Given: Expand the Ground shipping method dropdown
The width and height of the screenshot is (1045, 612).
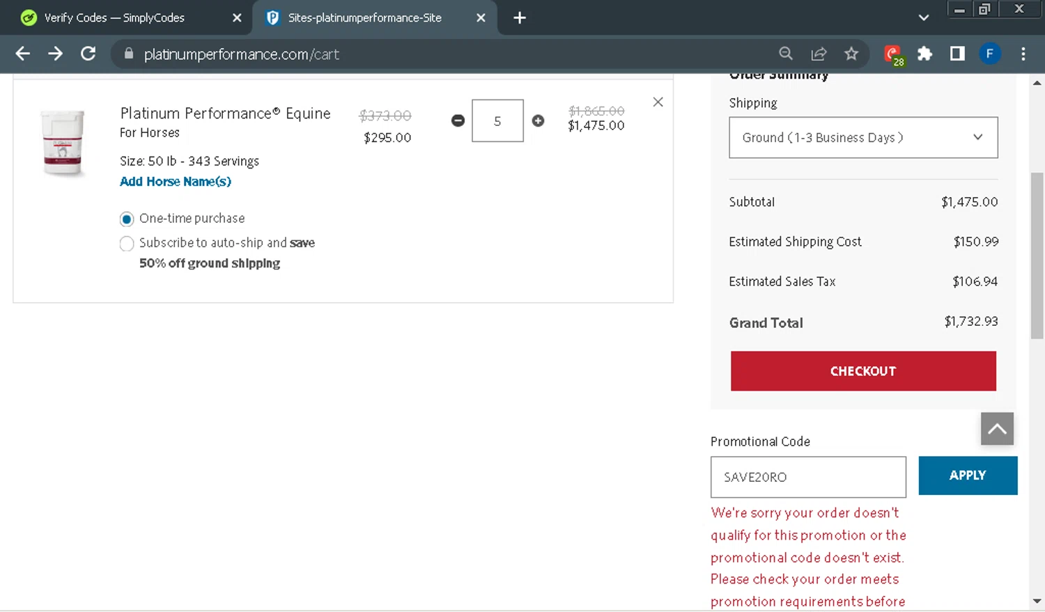Looking at the screenshot, I should pos(863,137).
